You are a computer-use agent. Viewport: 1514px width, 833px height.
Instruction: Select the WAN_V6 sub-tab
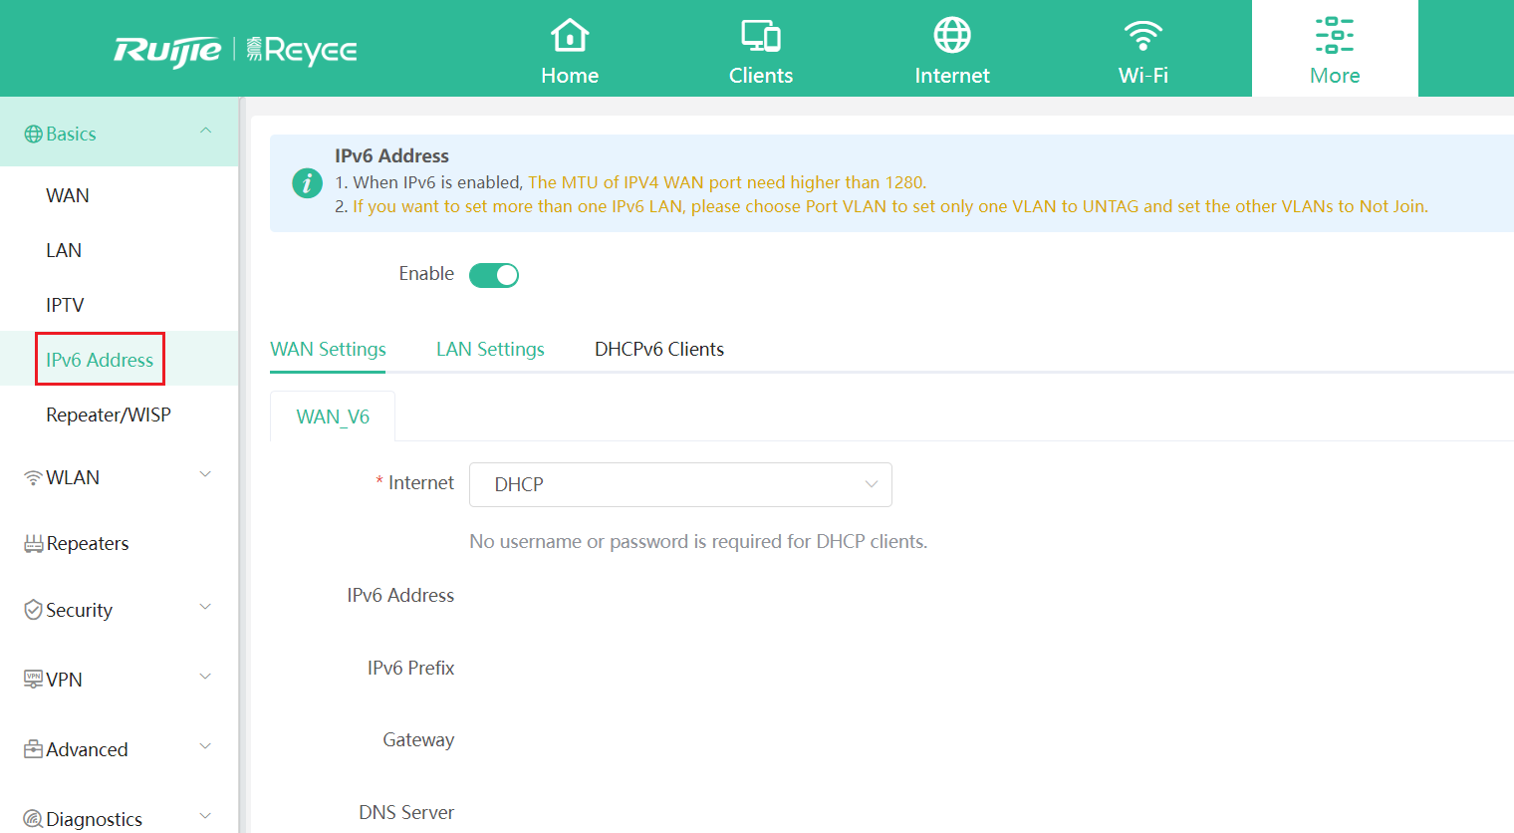click(x=333, y=417)
